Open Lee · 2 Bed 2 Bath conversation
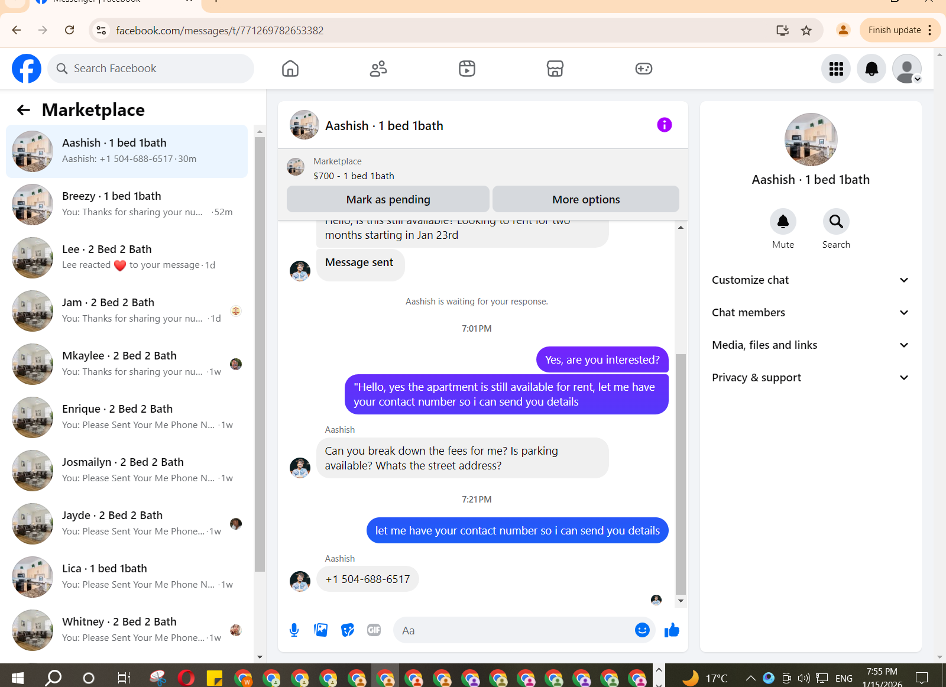This screenshot has height=687, width=946. pos(127,258)
